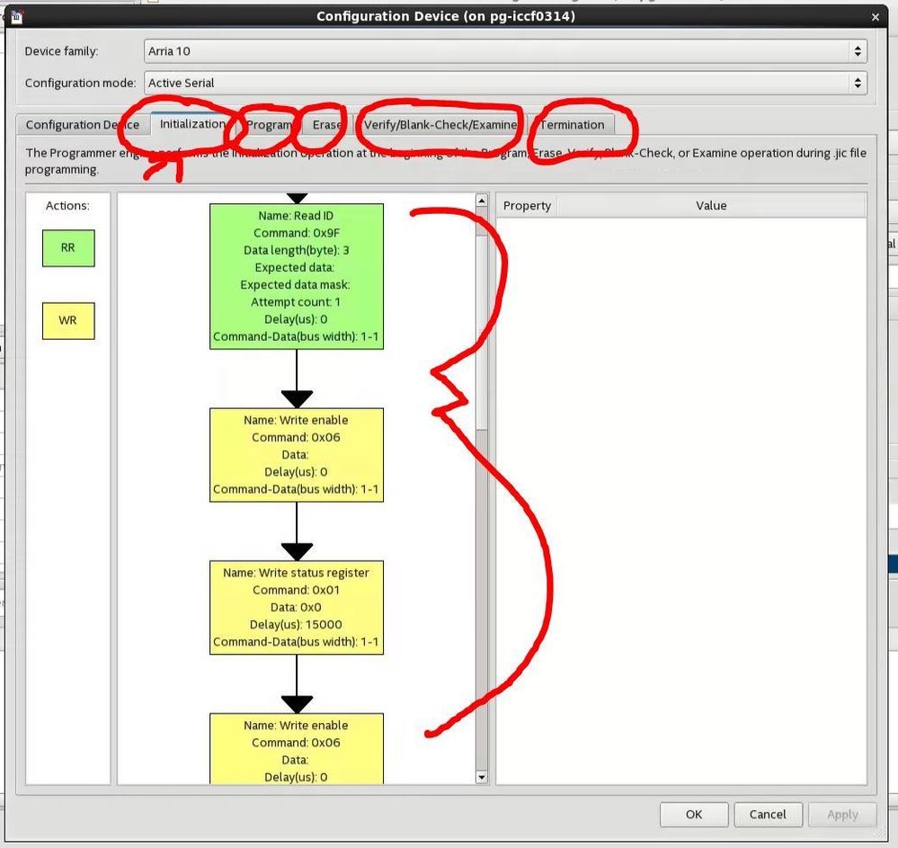Go to the Erase tab
The height and width of the screenshot is (848, 898).
coord(327,125)
